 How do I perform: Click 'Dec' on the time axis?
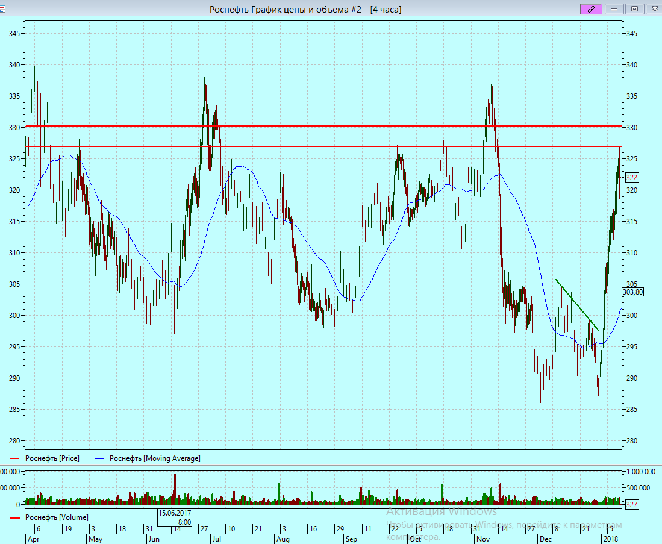point(546,539)
